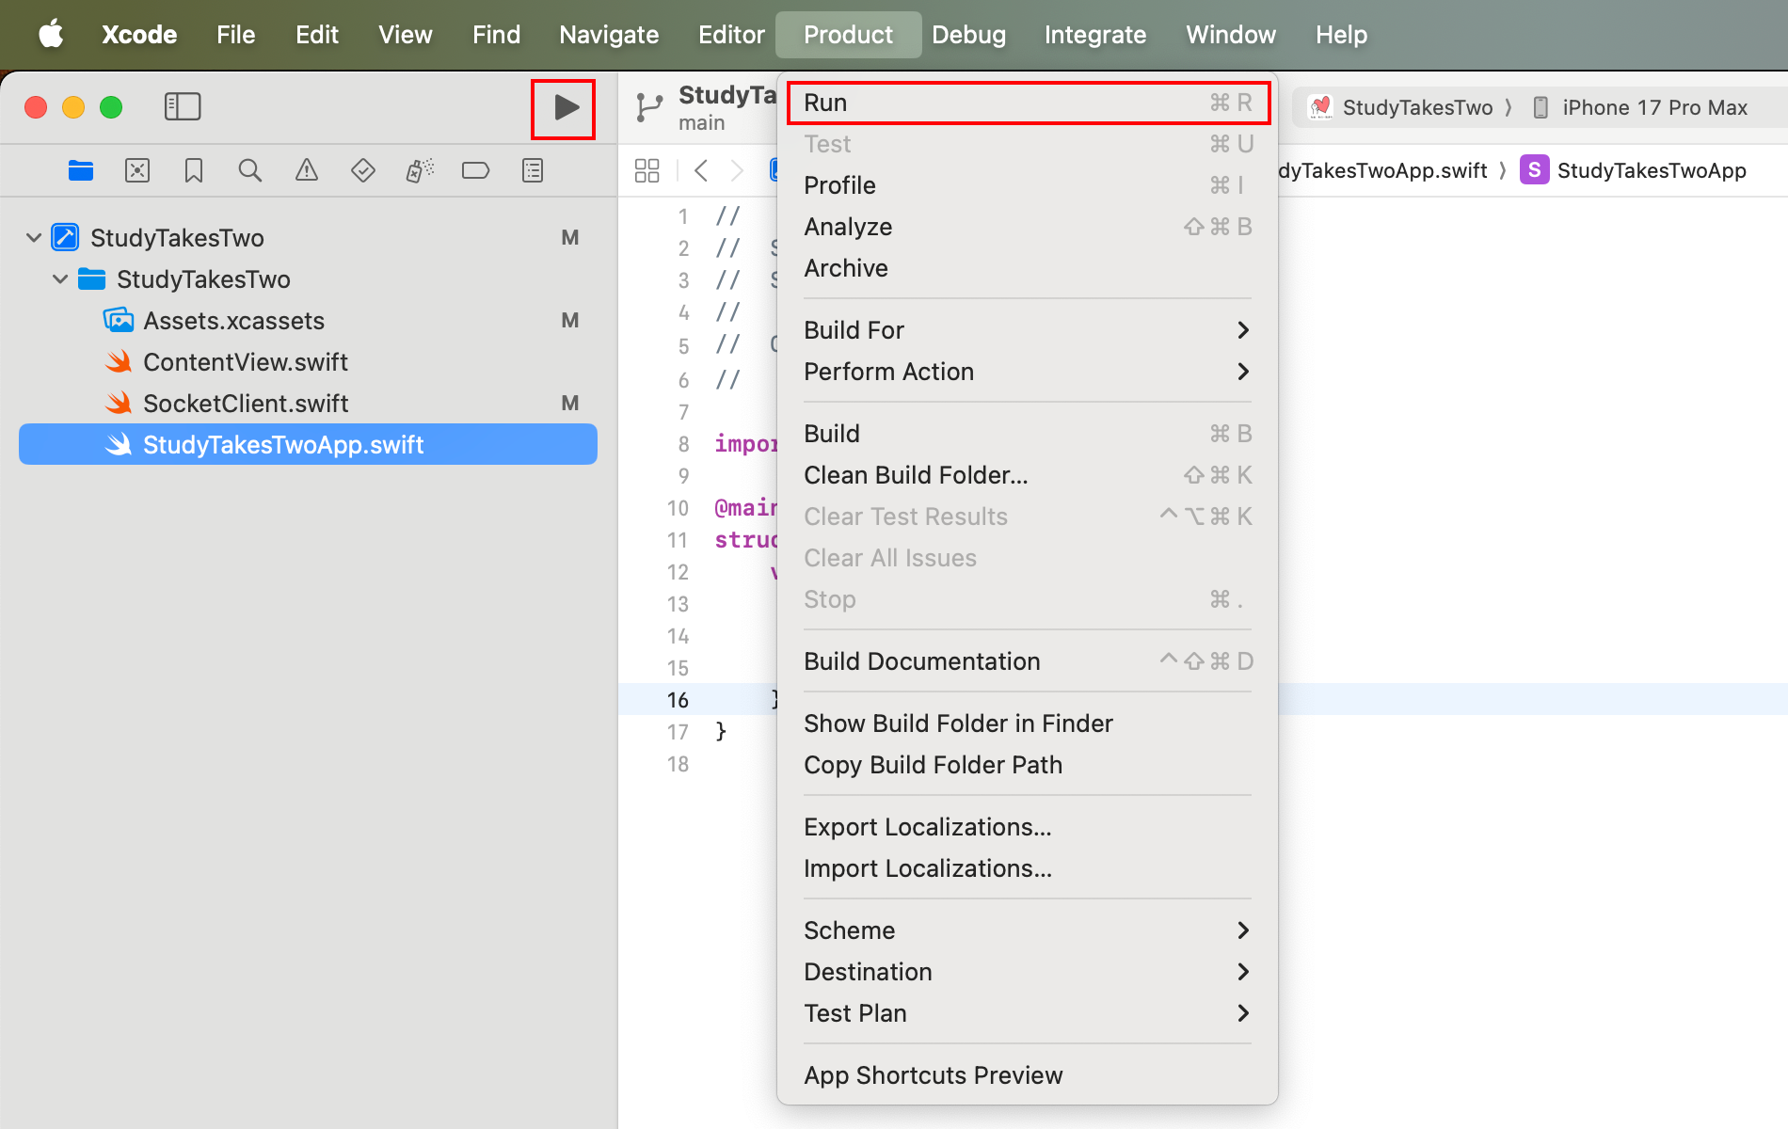Viewport: 1788px width, 1129px height.
Task: Open the Navigate menu
Action: [x=609, y=35]
